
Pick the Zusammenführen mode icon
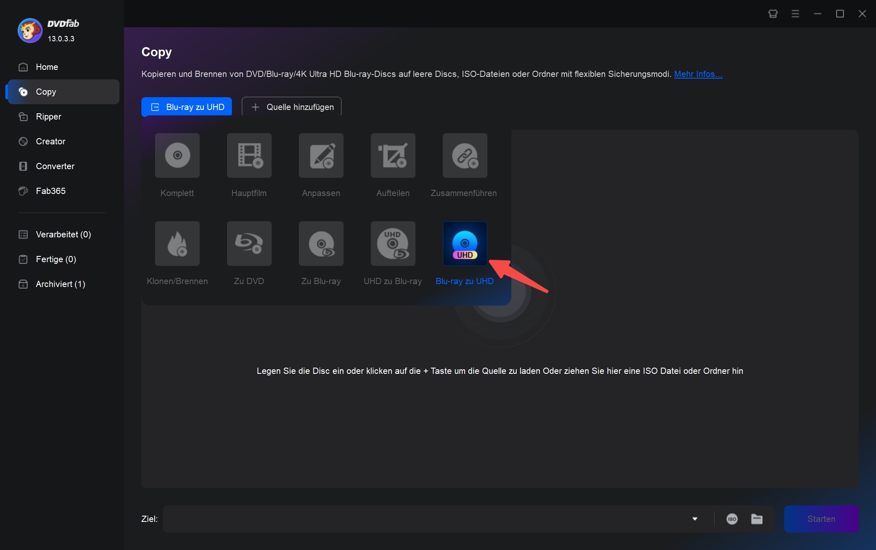(x=465, y=155)
